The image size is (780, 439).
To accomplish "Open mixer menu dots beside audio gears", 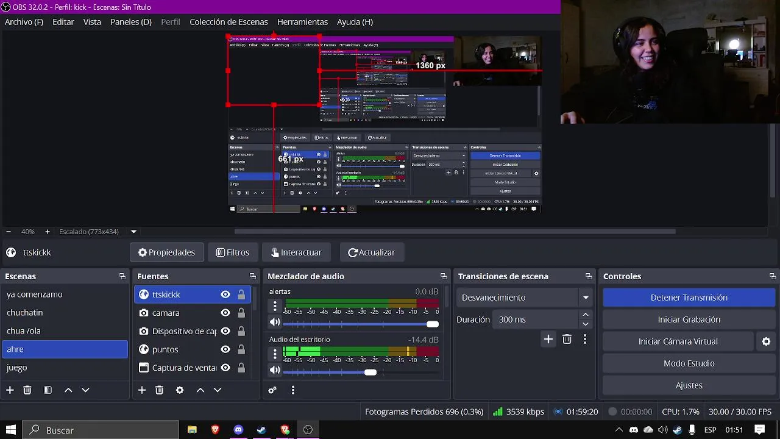I will pos(293,390).
